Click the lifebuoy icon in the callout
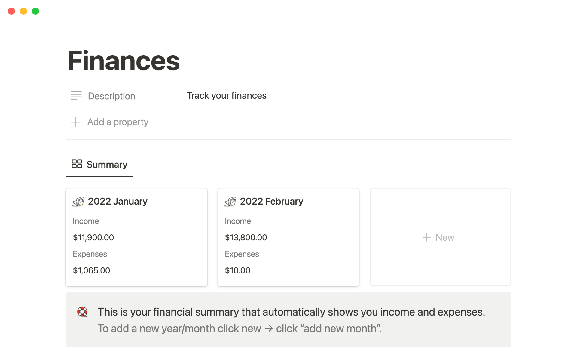577x361 pixels. point(82,312)
